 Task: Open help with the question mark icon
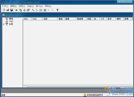point(57,10)
